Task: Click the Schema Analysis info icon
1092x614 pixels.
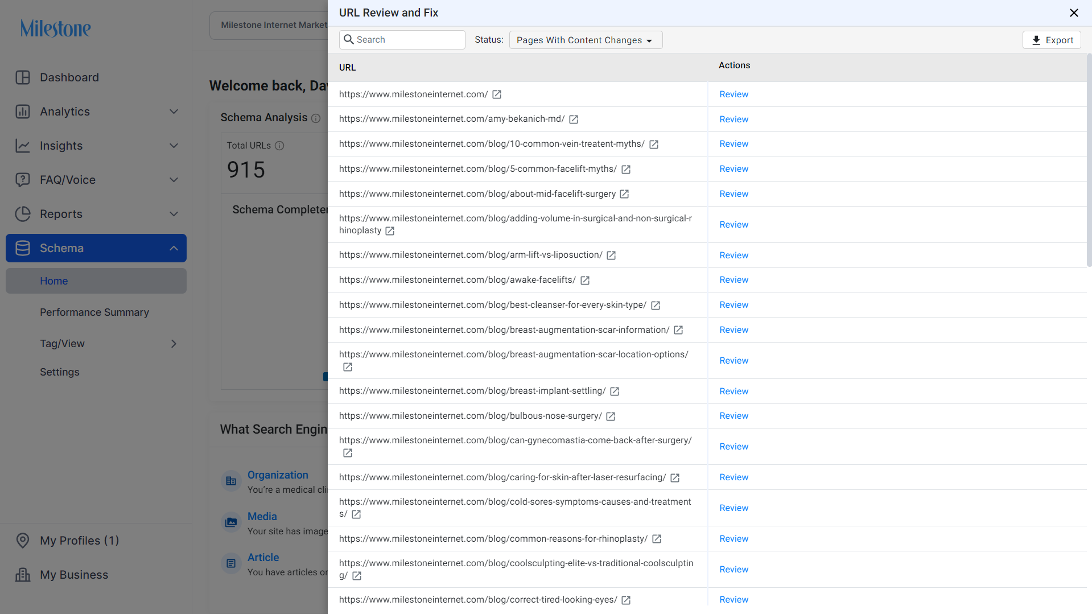Action: point(316,118)
